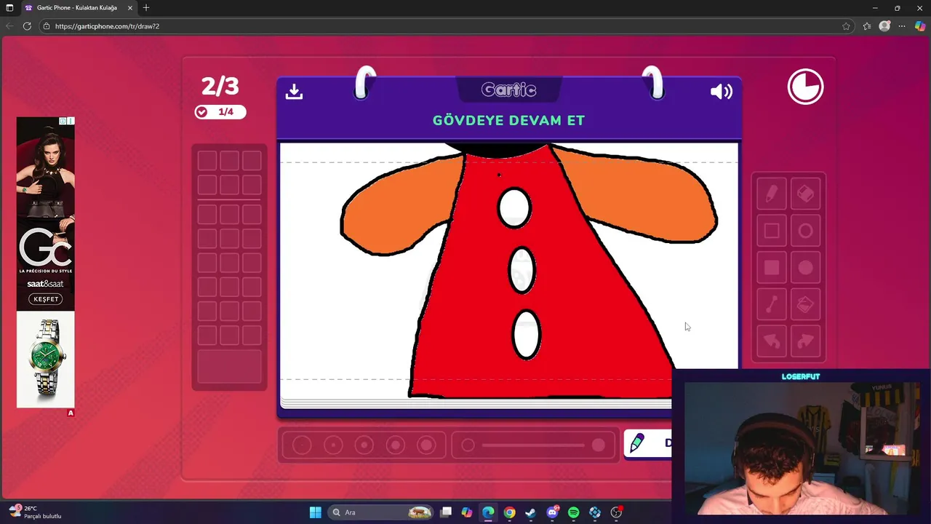Choose the filled rectangle shape tool
This screenshot has width=931, height=524.
click(772, 269)
